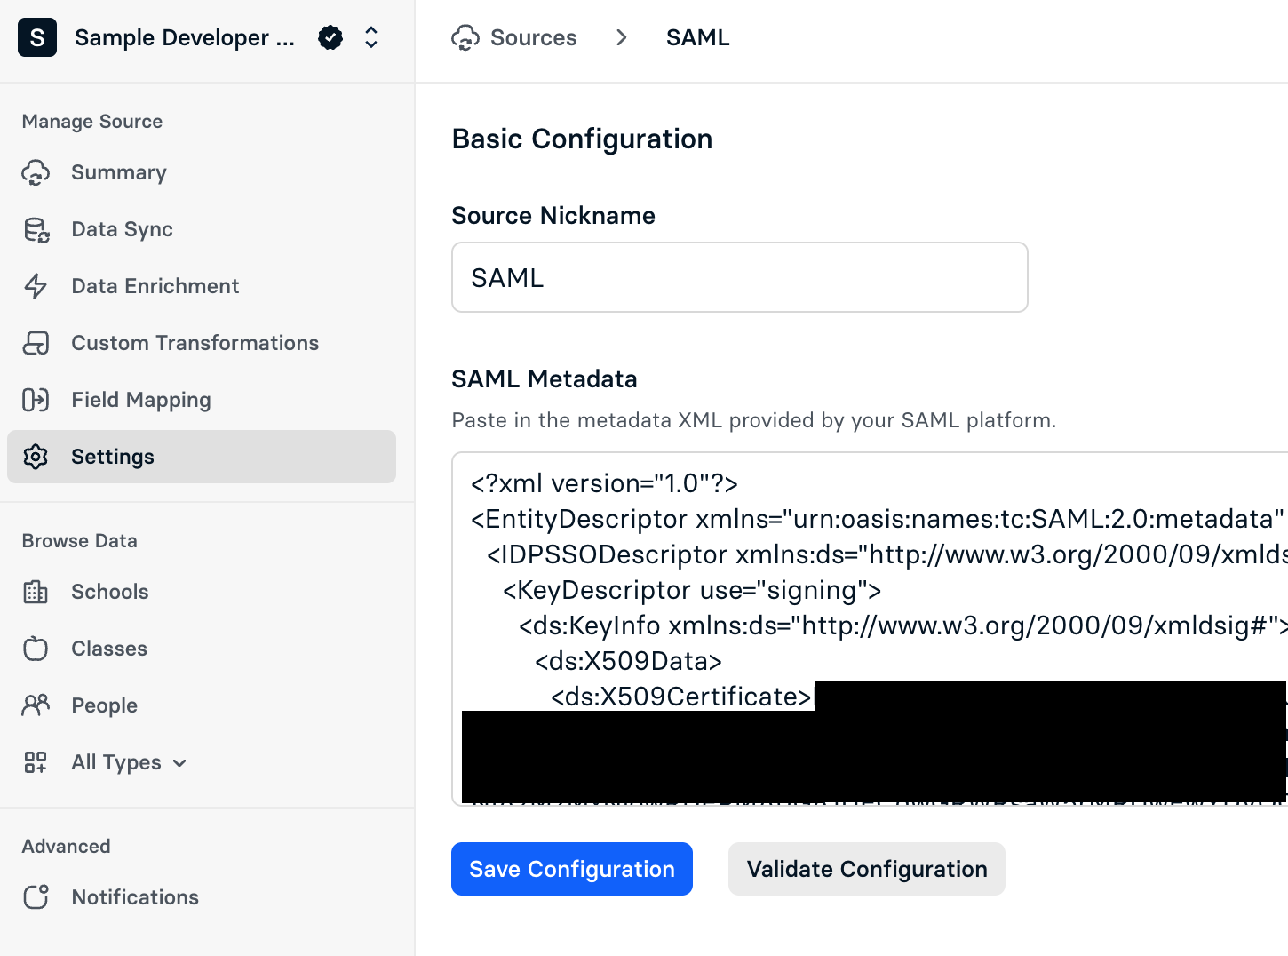Select the Field Mapping icon
Viewport: 1288px width, 956px height.
36,400
